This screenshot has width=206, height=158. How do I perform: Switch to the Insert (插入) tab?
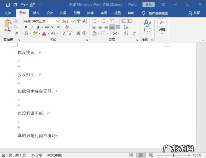coord(36,13)
